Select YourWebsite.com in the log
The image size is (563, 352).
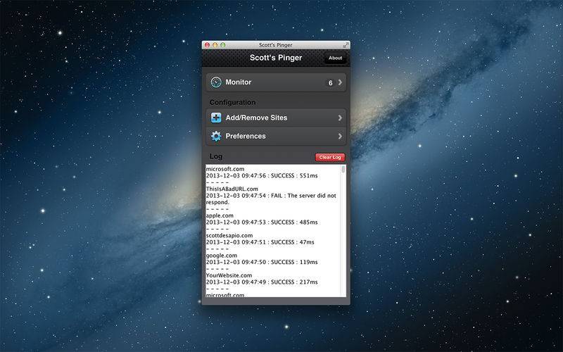point(229,275)
